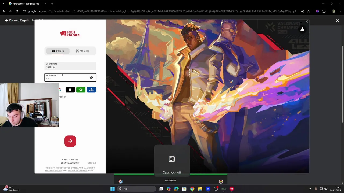Select the YEDEKLER section label
The width and height of the screenshot is (344, 193).
171,181
